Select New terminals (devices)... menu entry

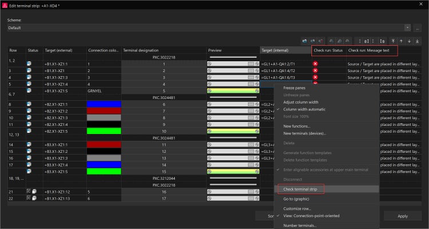click(305, 133)
